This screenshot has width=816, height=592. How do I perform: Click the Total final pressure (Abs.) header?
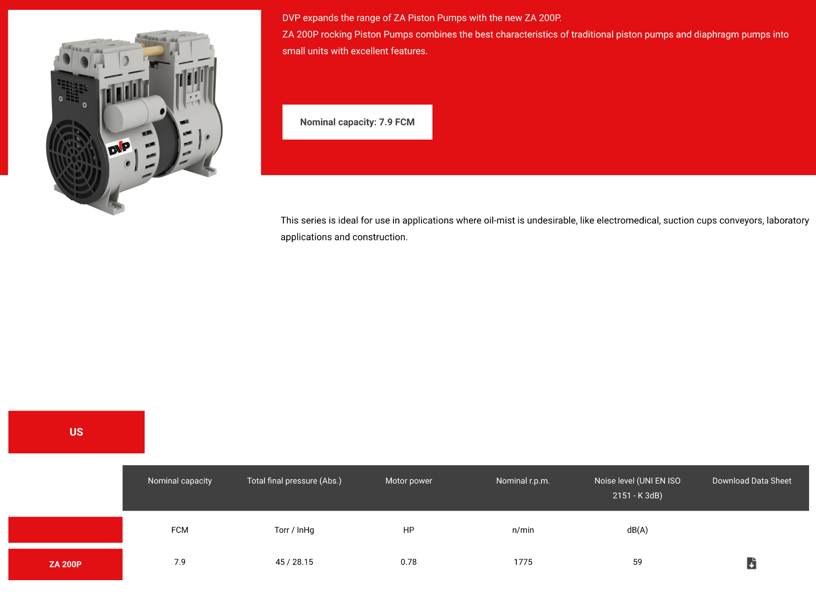click(x=294, y=481)
